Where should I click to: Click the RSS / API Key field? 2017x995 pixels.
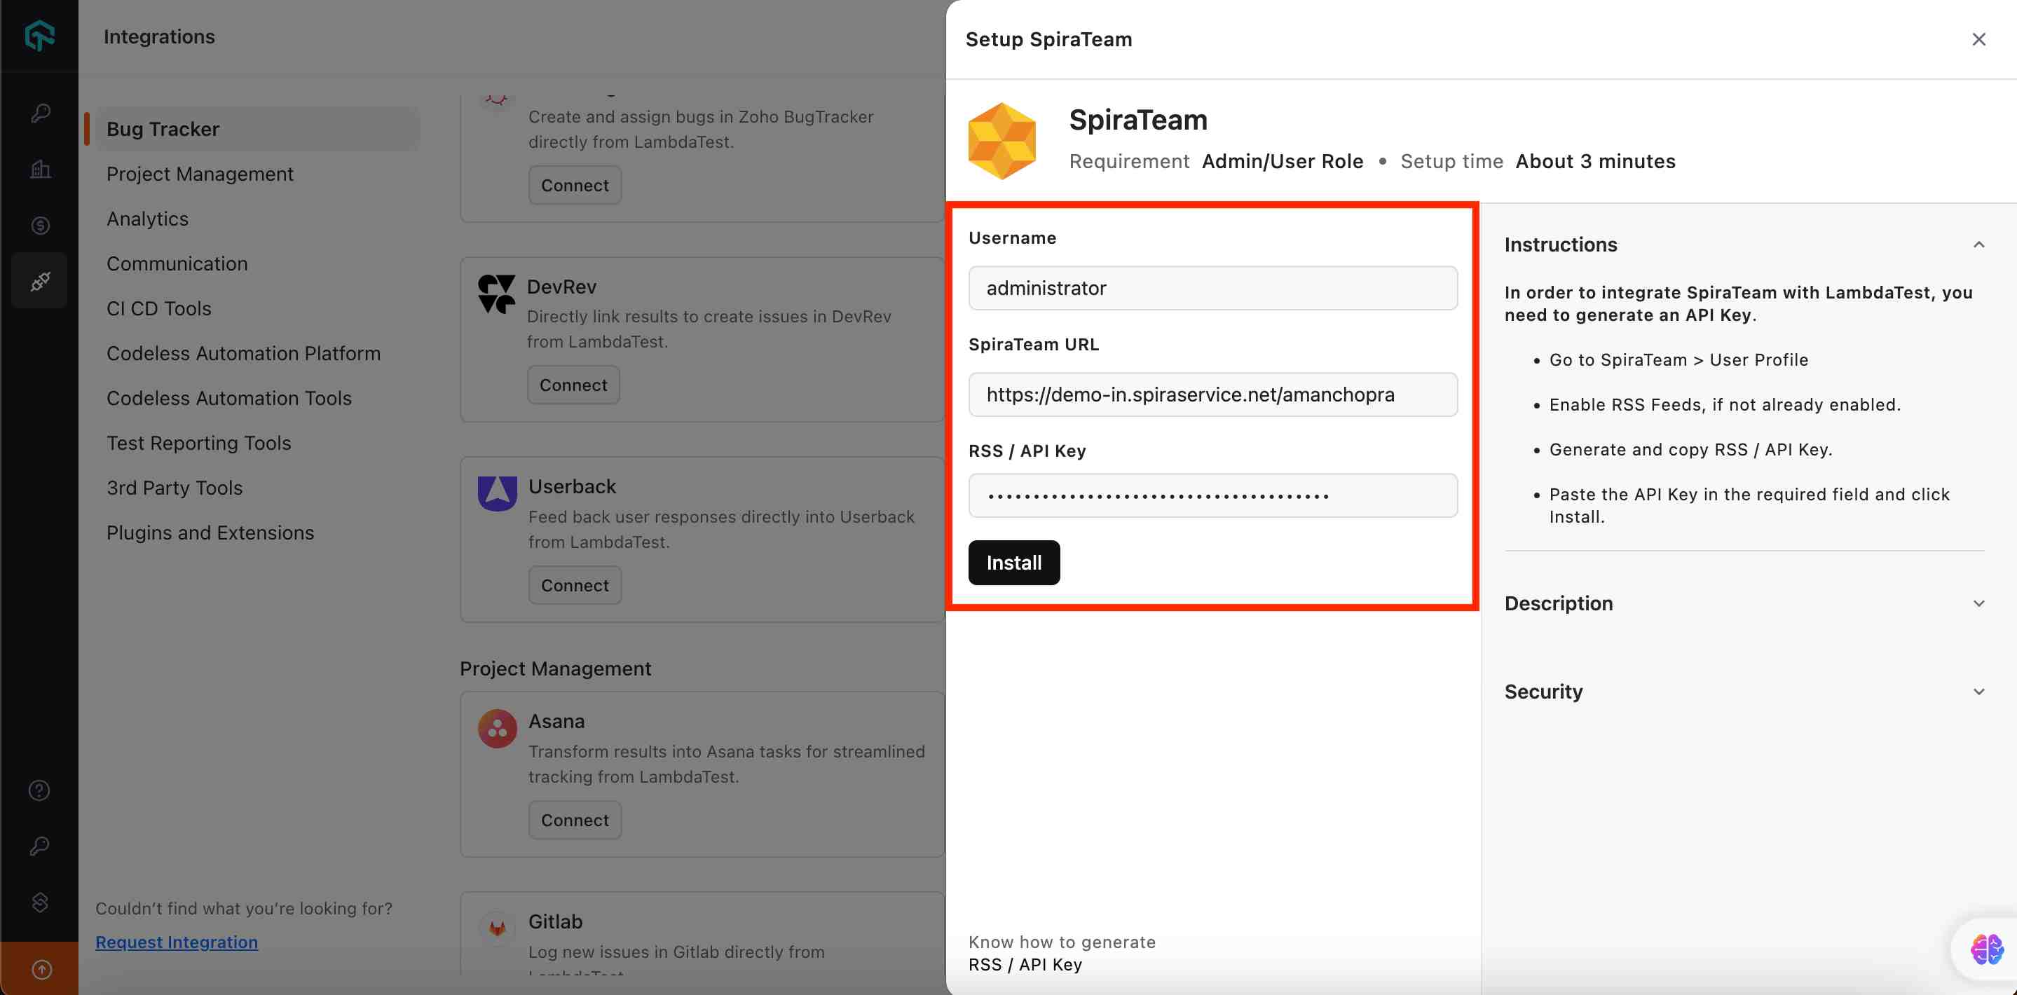1212,495
